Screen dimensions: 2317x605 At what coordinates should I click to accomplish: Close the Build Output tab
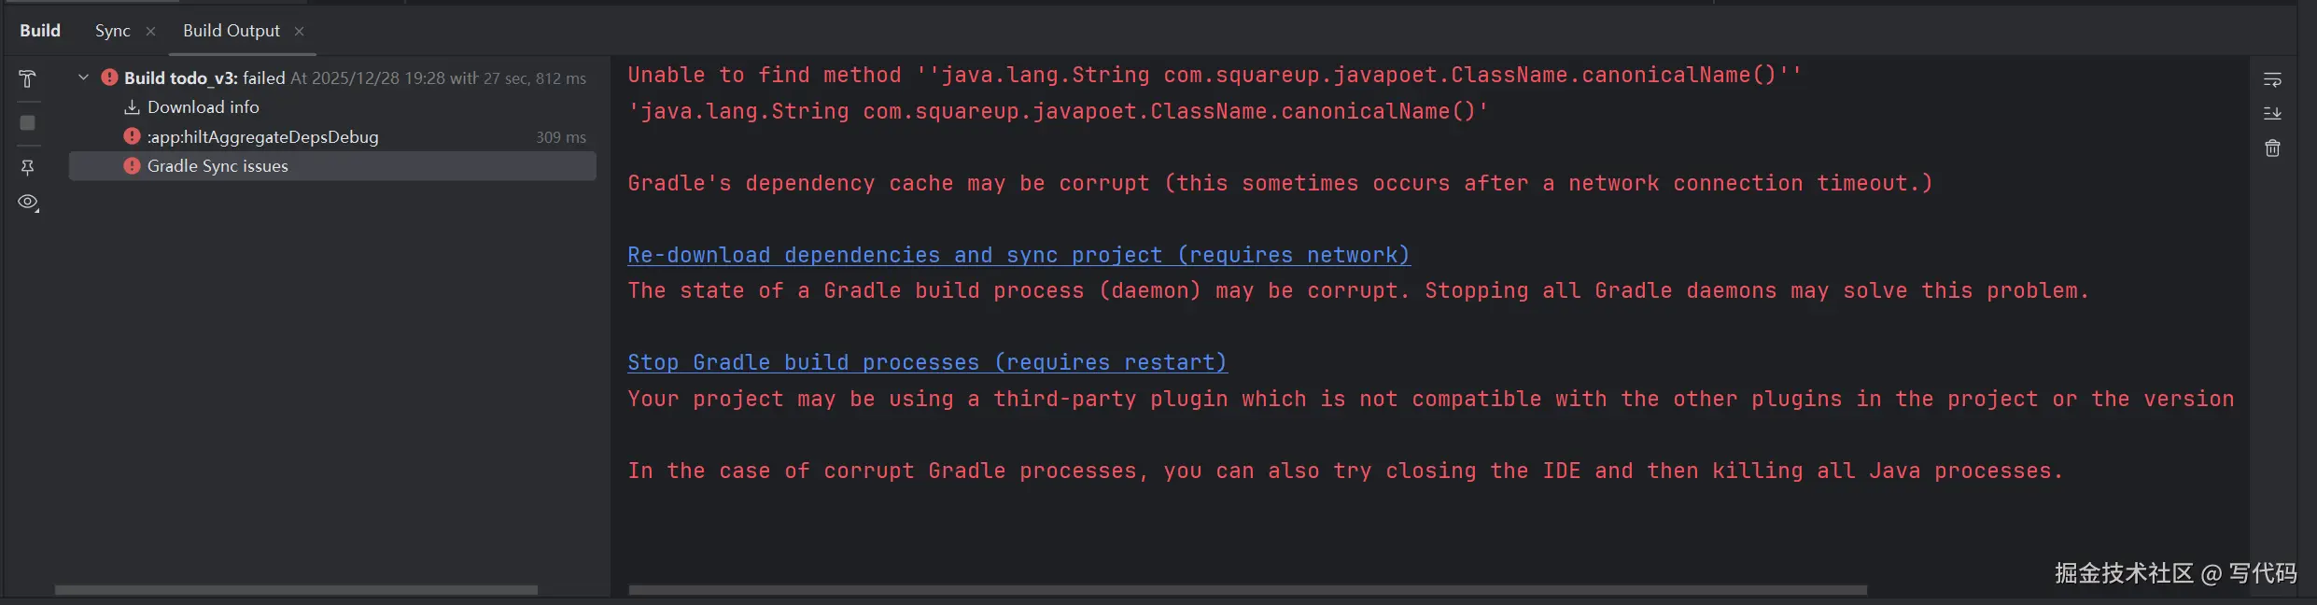pos(299,32)
